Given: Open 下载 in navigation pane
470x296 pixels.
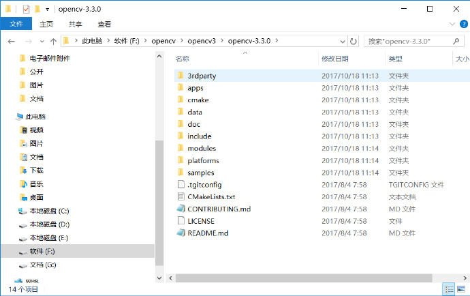Looking at the screenshot, I should tap(37, 171).
